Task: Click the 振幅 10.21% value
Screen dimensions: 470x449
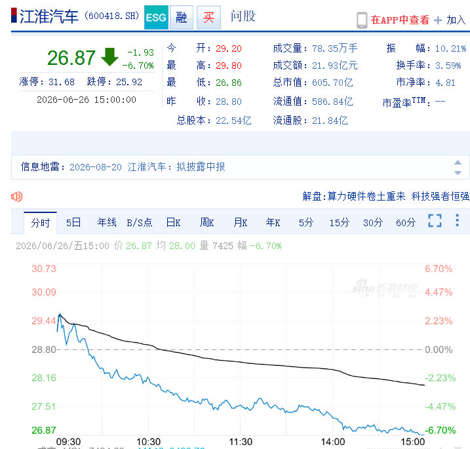Action: [x=451, y=49]
